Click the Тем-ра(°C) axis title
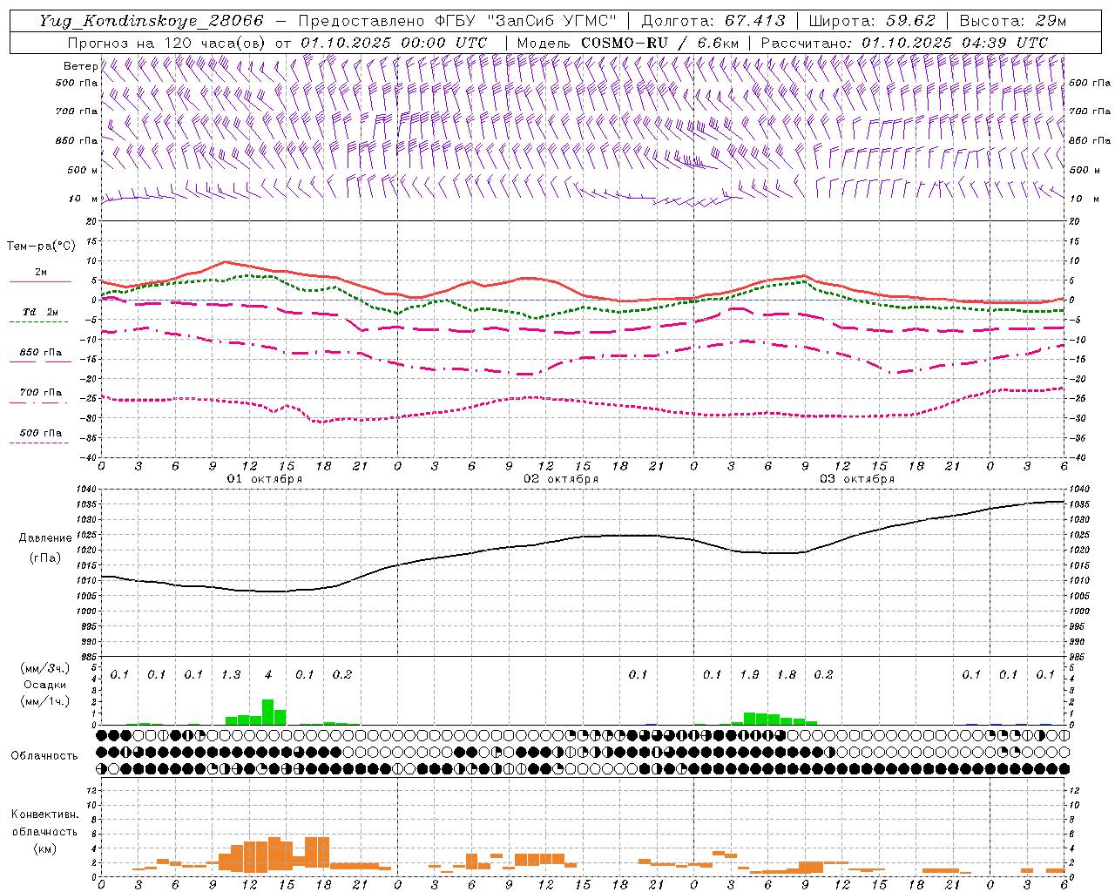 pyautogui.click(x=41, y=246)
